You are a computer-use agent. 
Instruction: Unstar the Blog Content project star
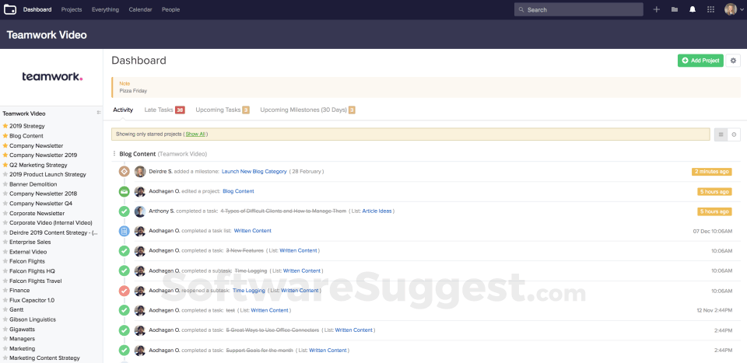point(5,135)
